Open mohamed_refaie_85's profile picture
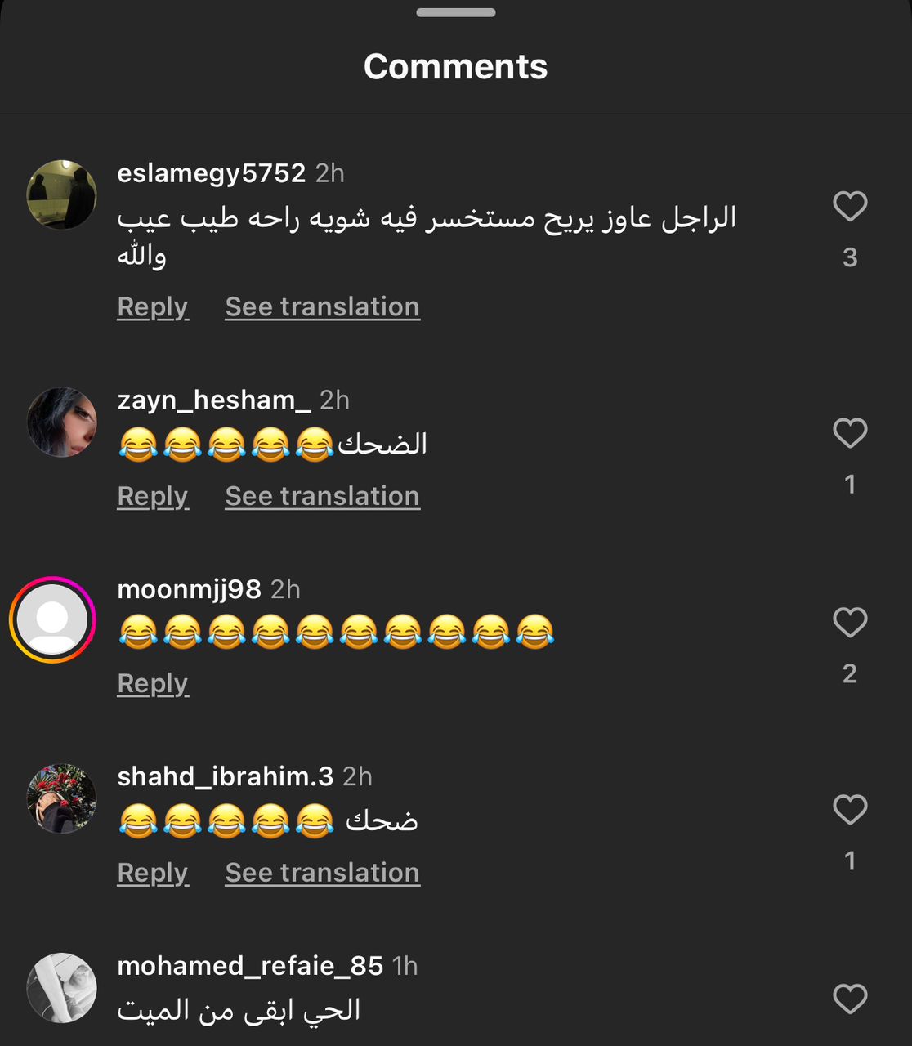The image size is (912, 1046). tap(62, 987)
